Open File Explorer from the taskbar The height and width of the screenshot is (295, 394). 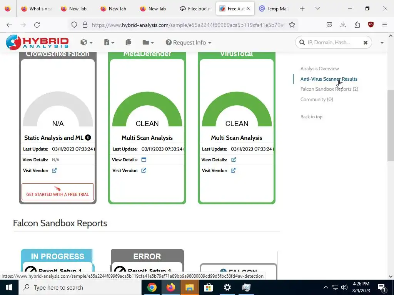click(189, 287)
